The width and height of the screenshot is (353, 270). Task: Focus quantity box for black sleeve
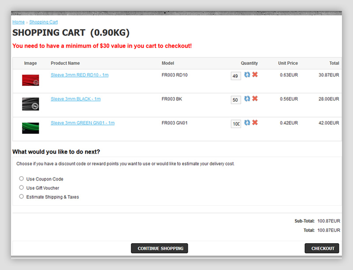tap(236, 100)
